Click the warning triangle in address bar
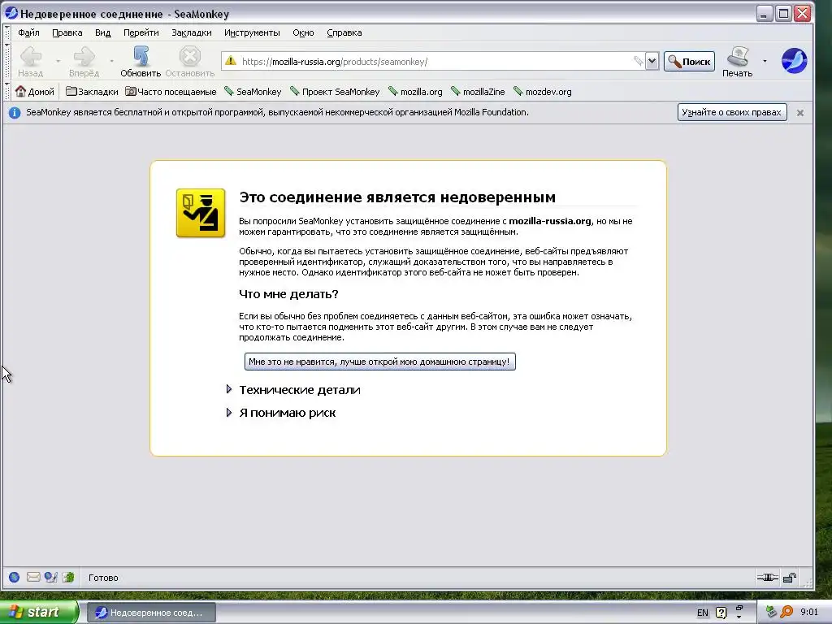Image resolution: width=832 pixels, height=624 pixels. [x=230, y=61]
